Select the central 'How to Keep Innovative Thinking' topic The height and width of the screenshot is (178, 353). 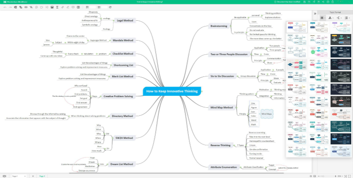(172, 91)
